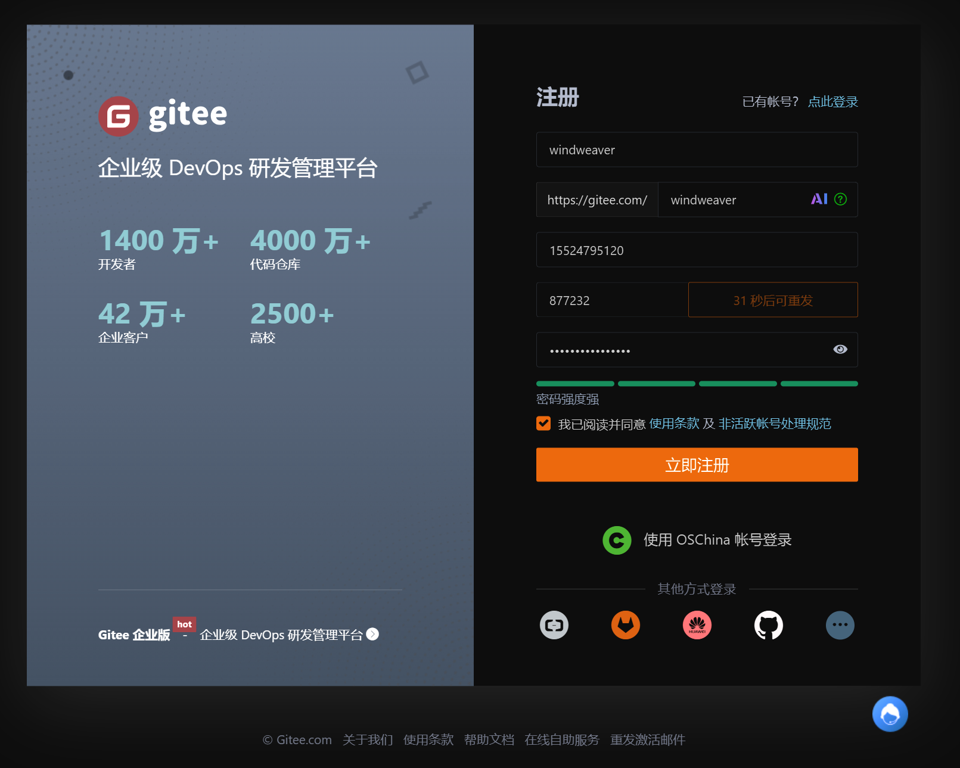The height and width of the screenshot is (768, 960).
Task: Click the © Gitee.com footer link
Action: click(297, 740)
